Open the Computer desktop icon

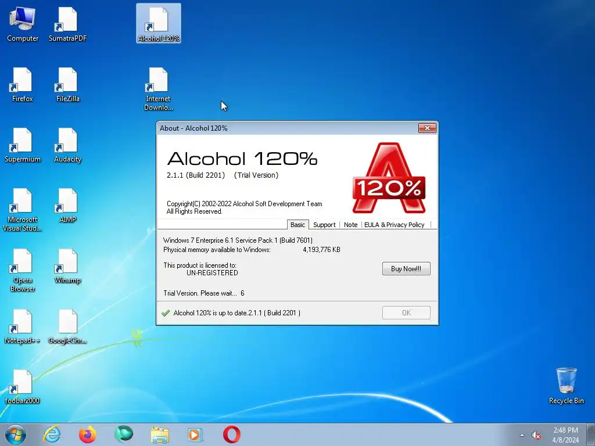23,24
